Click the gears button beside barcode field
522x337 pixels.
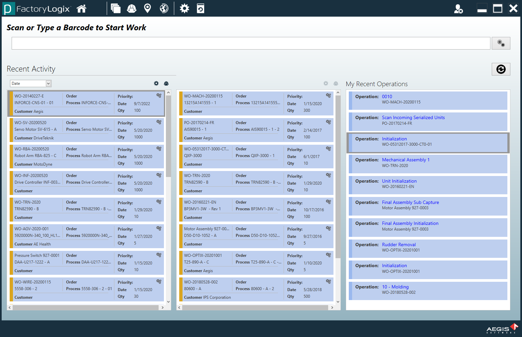point(501,43)
